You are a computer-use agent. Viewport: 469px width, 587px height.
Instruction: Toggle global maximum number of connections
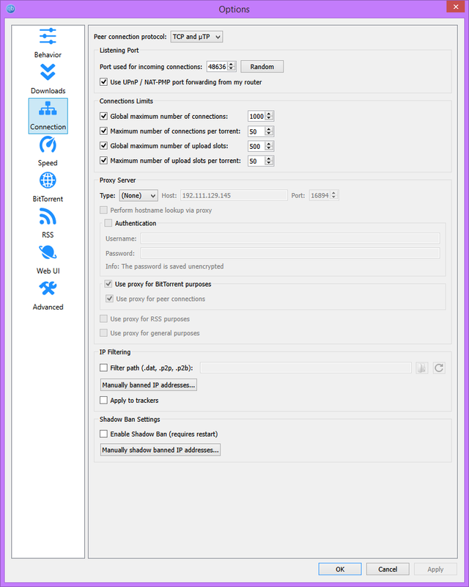coord(103,117)
